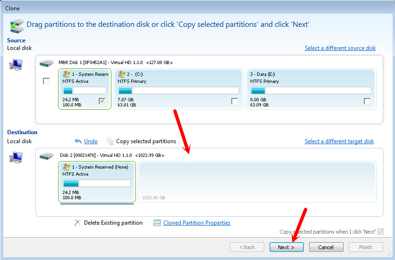
Task: Check the box on partition 2 (C:)
Action: click(x=235, y=101)
